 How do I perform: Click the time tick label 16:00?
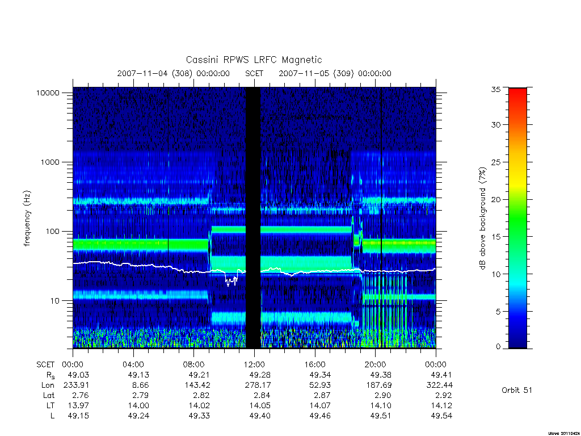tap(314, 365)
